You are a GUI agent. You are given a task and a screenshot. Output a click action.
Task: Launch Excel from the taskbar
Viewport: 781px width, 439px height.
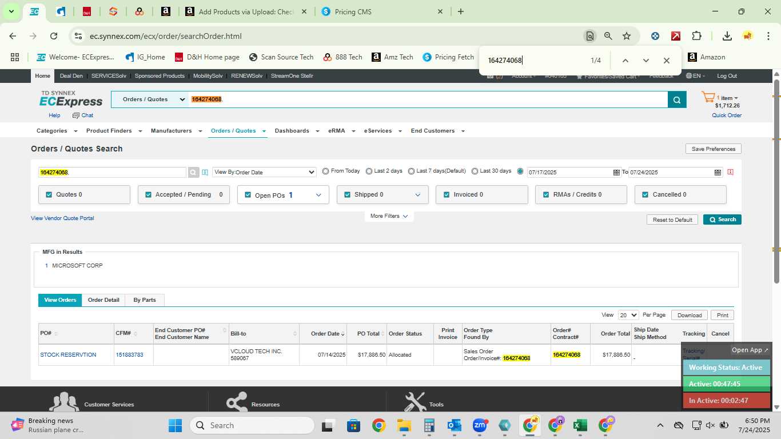click(580, 425)
